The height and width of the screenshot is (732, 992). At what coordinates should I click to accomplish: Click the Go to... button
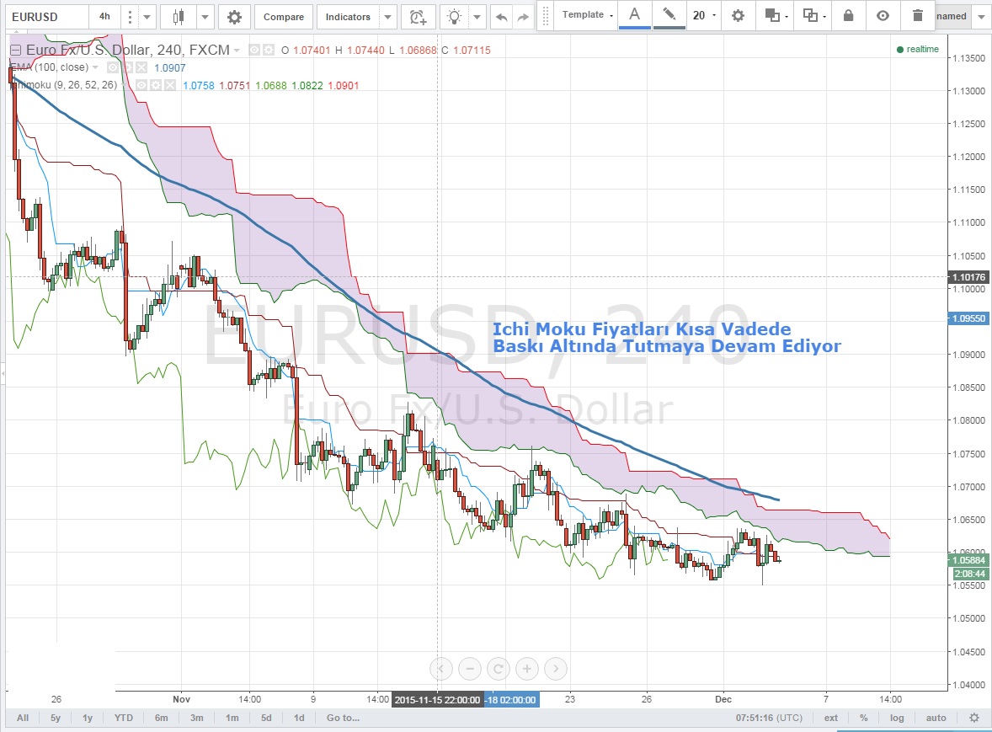pyautogui.click(x=343, y=718)
